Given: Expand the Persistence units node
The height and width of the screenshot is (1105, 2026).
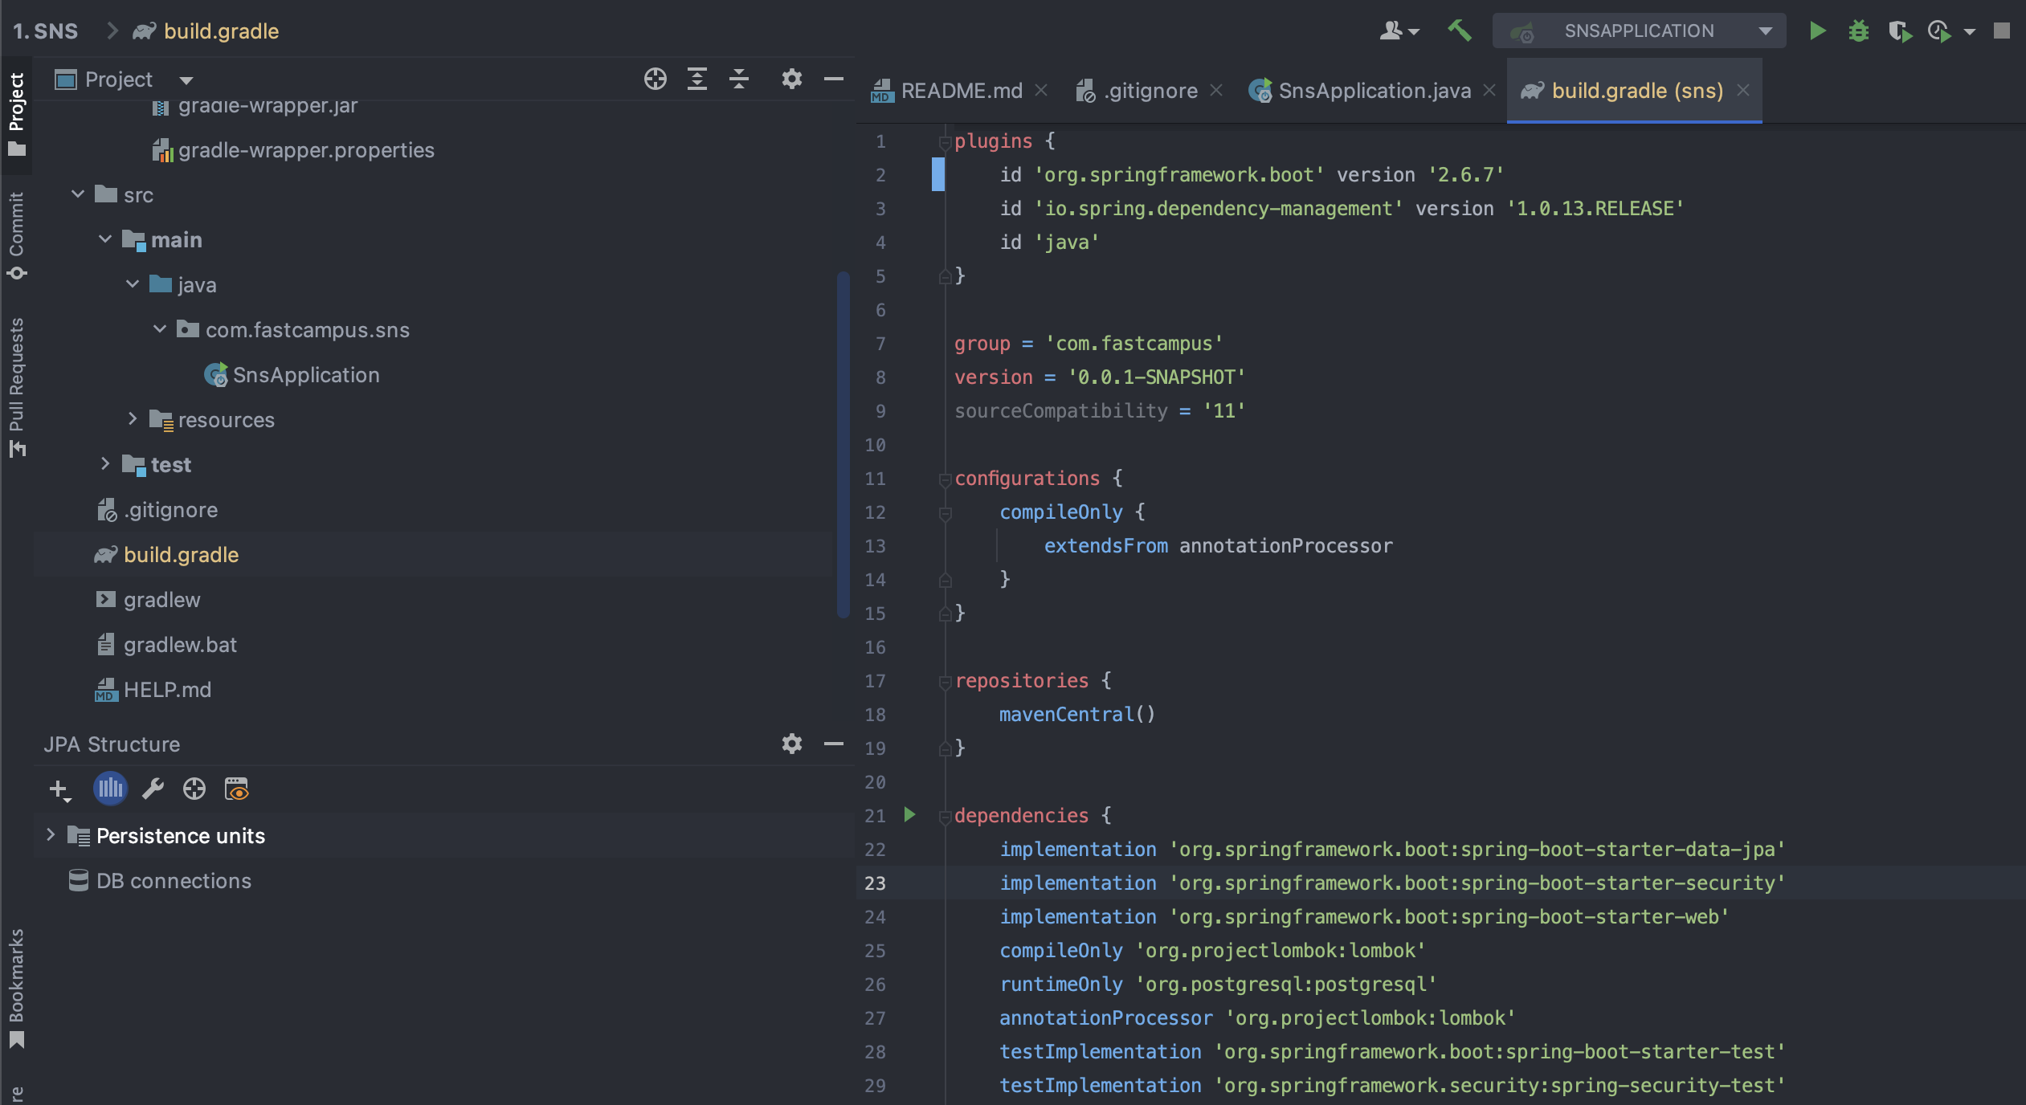Looking at the screenshot, I should click(x=51, y=835).
